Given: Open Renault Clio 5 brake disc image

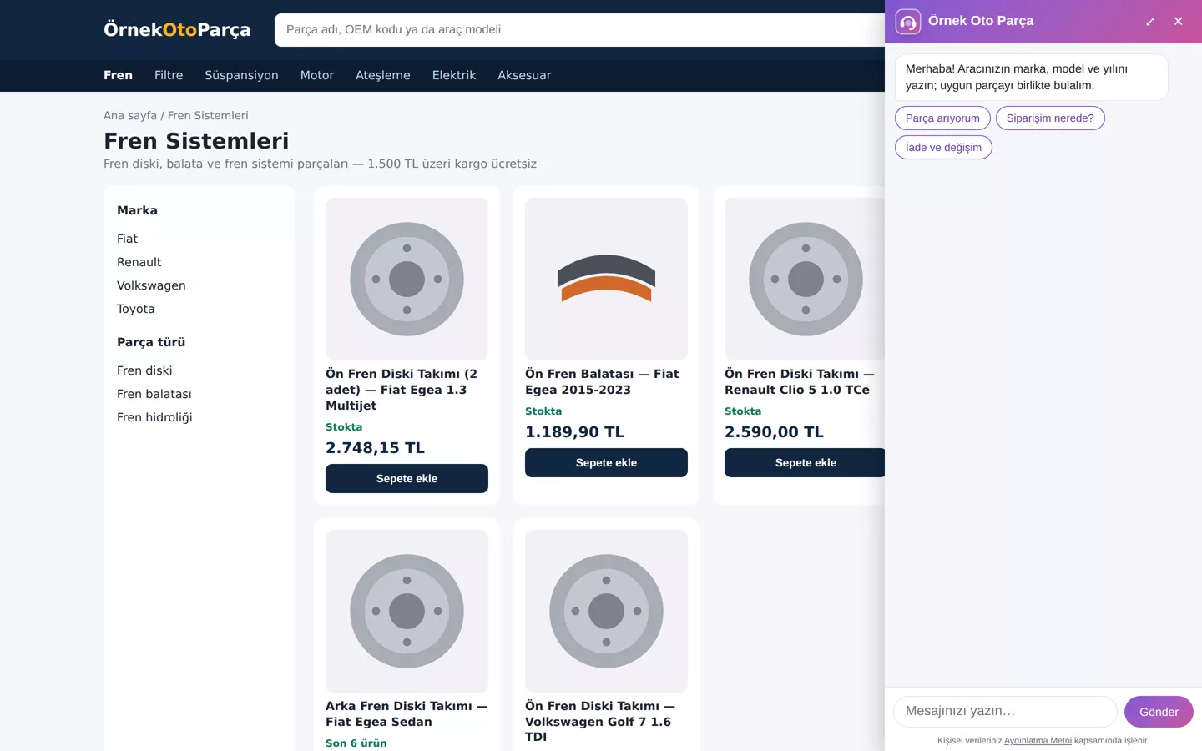Looking at the screenshot, I should (x=805, y=279).
